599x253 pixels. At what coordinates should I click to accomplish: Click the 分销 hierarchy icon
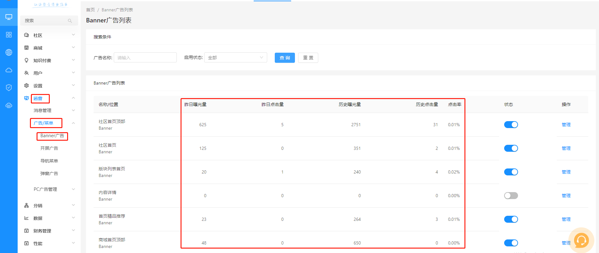pos(26,206)
